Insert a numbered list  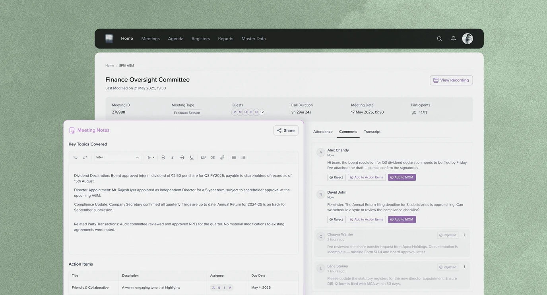pyautogui.click(x=243, y=157)
